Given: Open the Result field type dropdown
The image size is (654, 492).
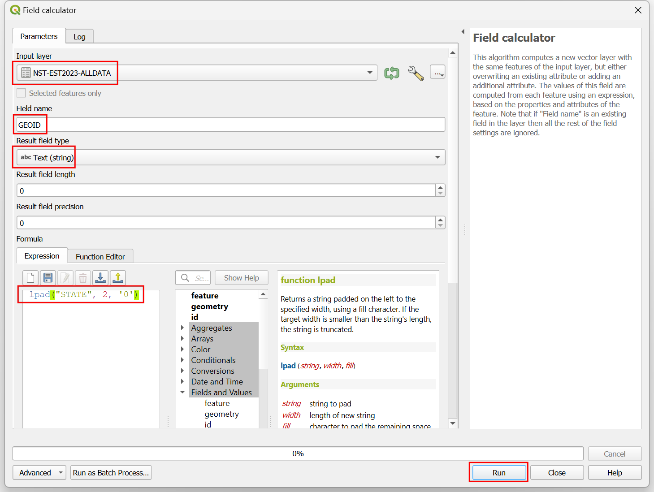Looking at the screenshot, I should click(x=437, y=157).
